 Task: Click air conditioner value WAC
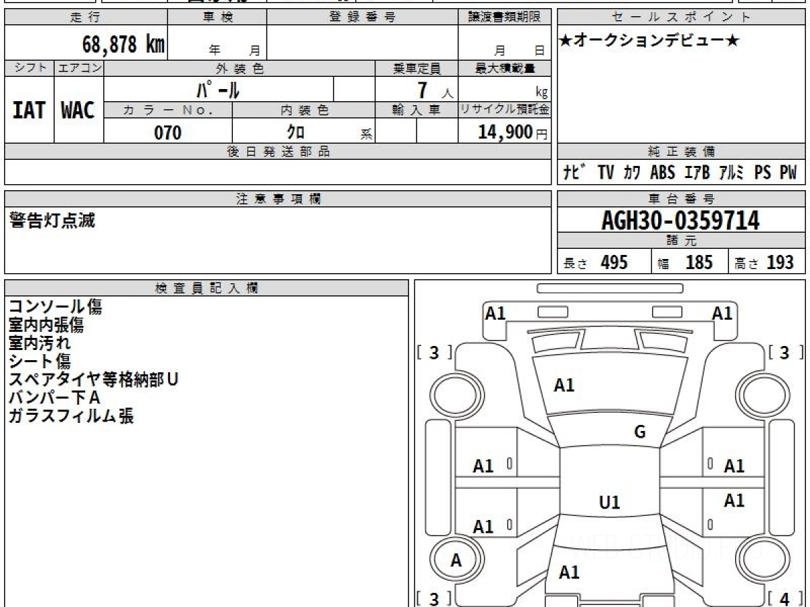pyautogui.click(x=78, y=111)
